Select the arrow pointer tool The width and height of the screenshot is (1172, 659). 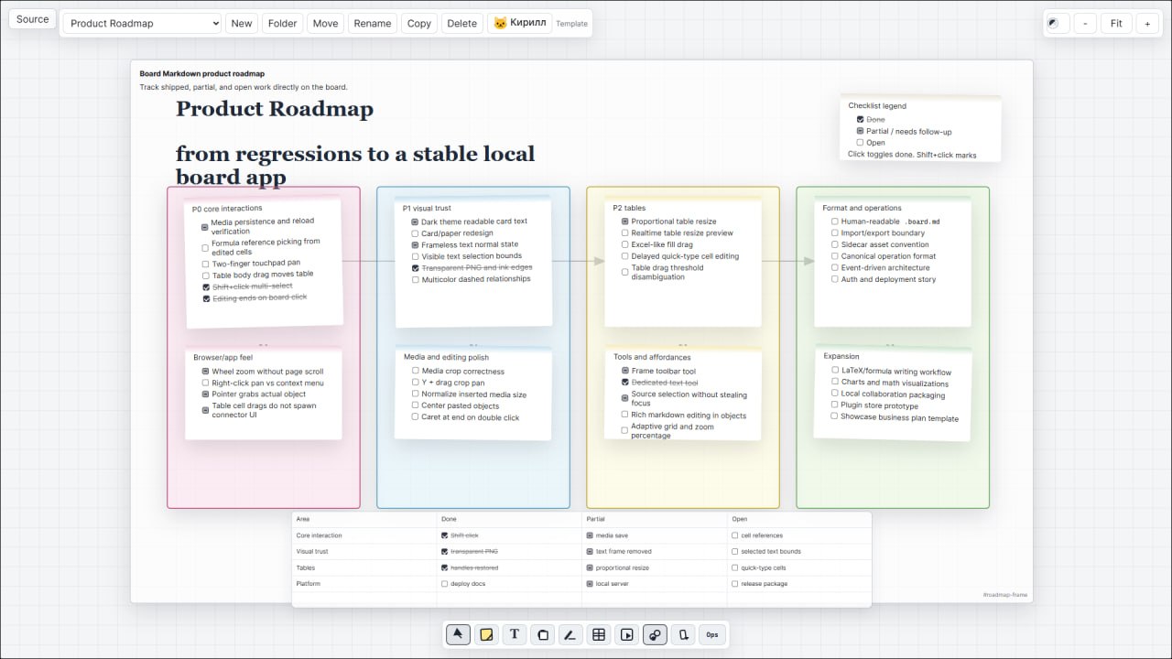tap(458, 634)
